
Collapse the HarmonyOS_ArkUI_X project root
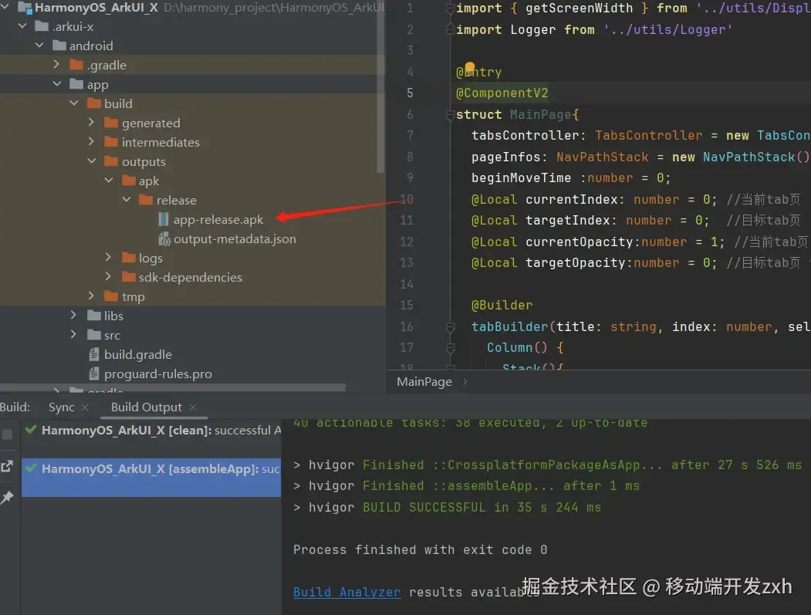pos(5,7)
